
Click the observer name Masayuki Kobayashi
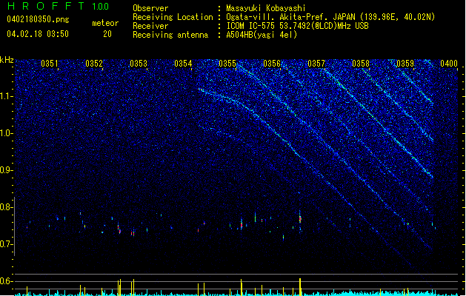coord(266,8)
